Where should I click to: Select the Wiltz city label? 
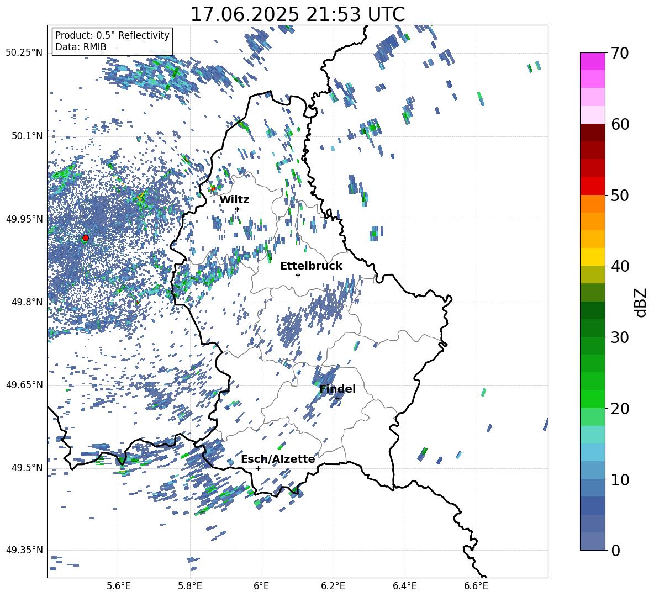234,200
